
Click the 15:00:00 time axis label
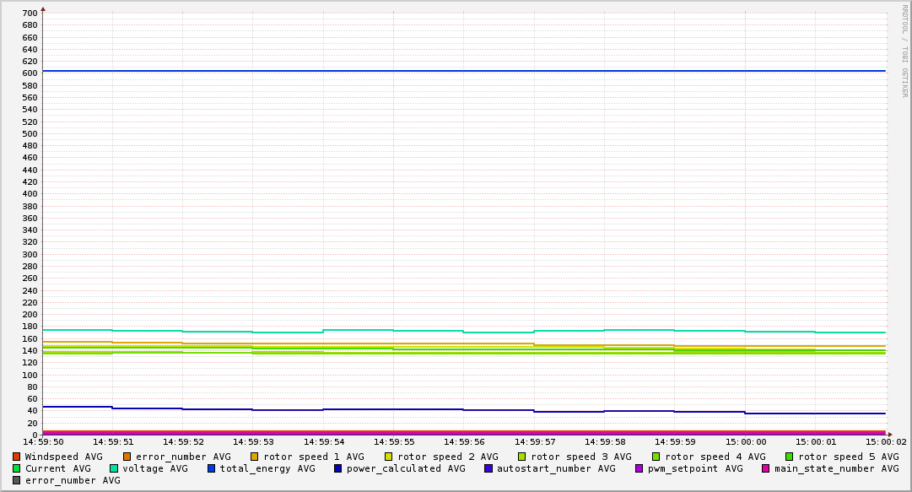pyautogui.click(x=746, y=441)
